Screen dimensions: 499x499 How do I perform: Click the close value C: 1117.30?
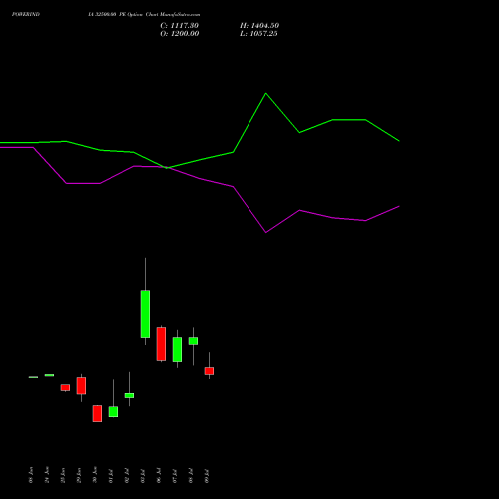[179, 26]
